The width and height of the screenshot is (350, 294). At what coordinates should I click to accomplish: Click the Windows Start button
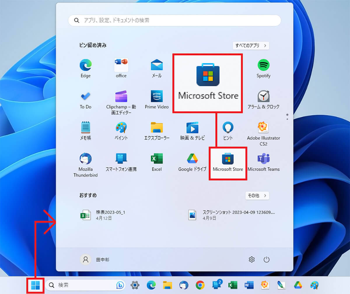(x=35, y=285)
